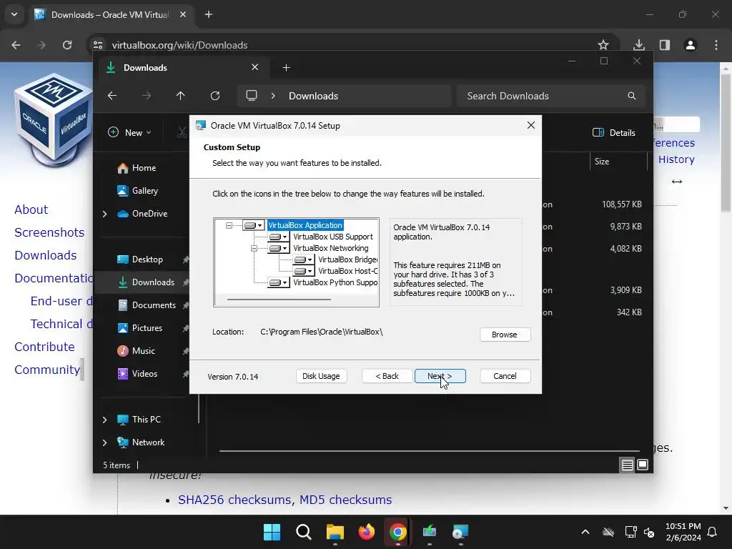Viewport: 732px width, 549px height.
Task: Open VirtualBox Python Support feature dropdown
Action: tap(279, 282)
